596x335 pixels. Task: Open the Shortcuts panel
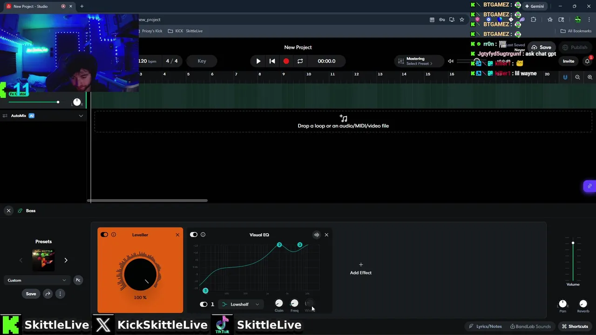[575, 326]
